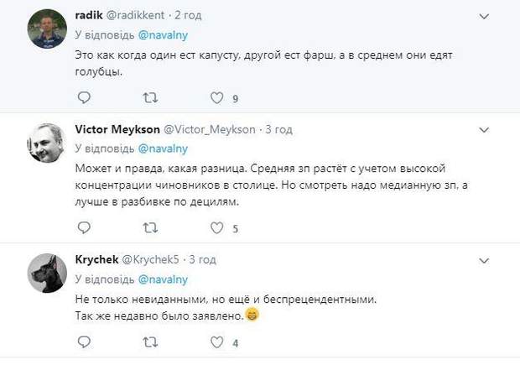Screen dimensions: 520x365
Task: Open the radik profile name
Action: pos(88,16)
